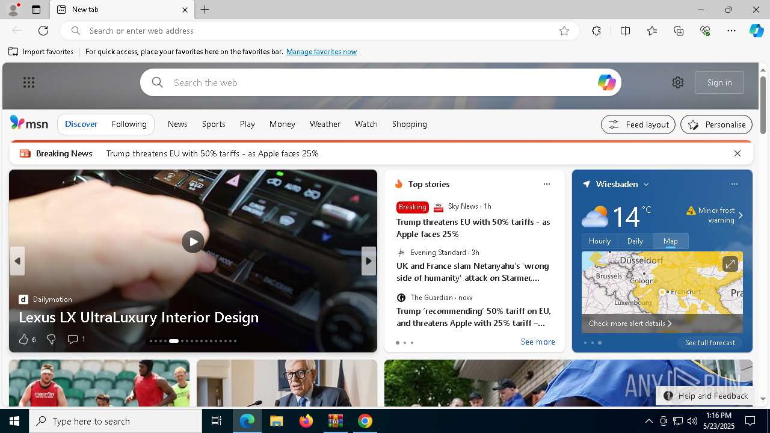Open Top stories more options ellipsis
Screen dimensions: 770x433
pos(546,184)
